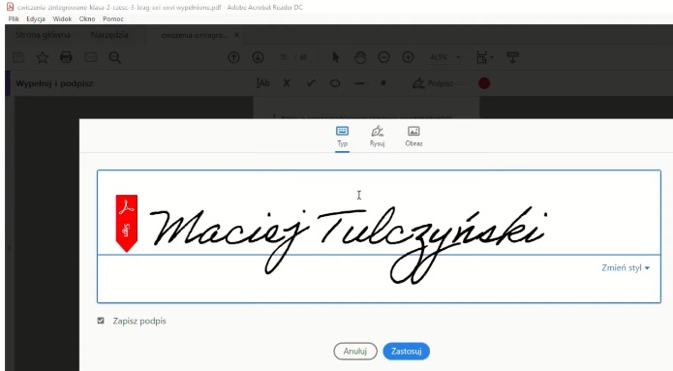This screenshot has height=371, width=673.
Task: Click the zoom out minus icon
Action: pyautogui.click(x=383, y=57)
